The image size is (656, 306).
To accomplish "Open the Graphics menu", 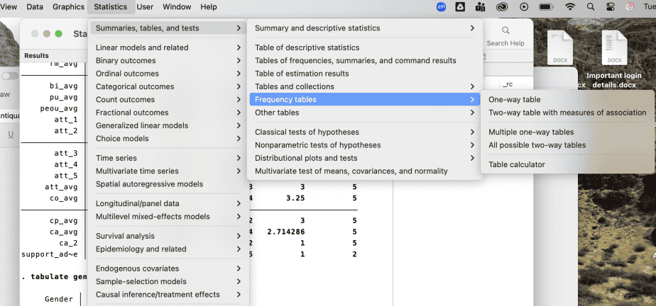I will [x=68, y=6].
